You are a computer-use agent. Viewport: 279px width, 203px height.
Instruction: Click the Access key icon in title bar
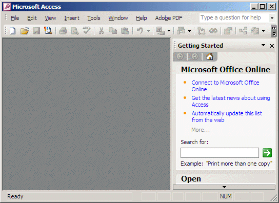[7, 7]
